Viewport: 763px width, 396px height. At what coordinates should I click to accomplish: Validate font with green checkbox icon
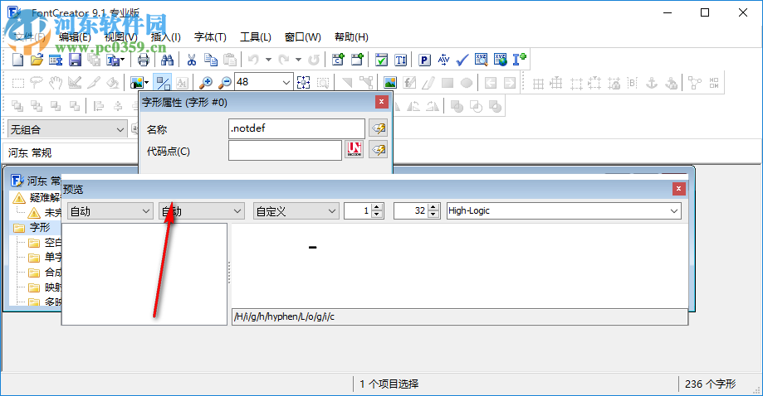382,60
